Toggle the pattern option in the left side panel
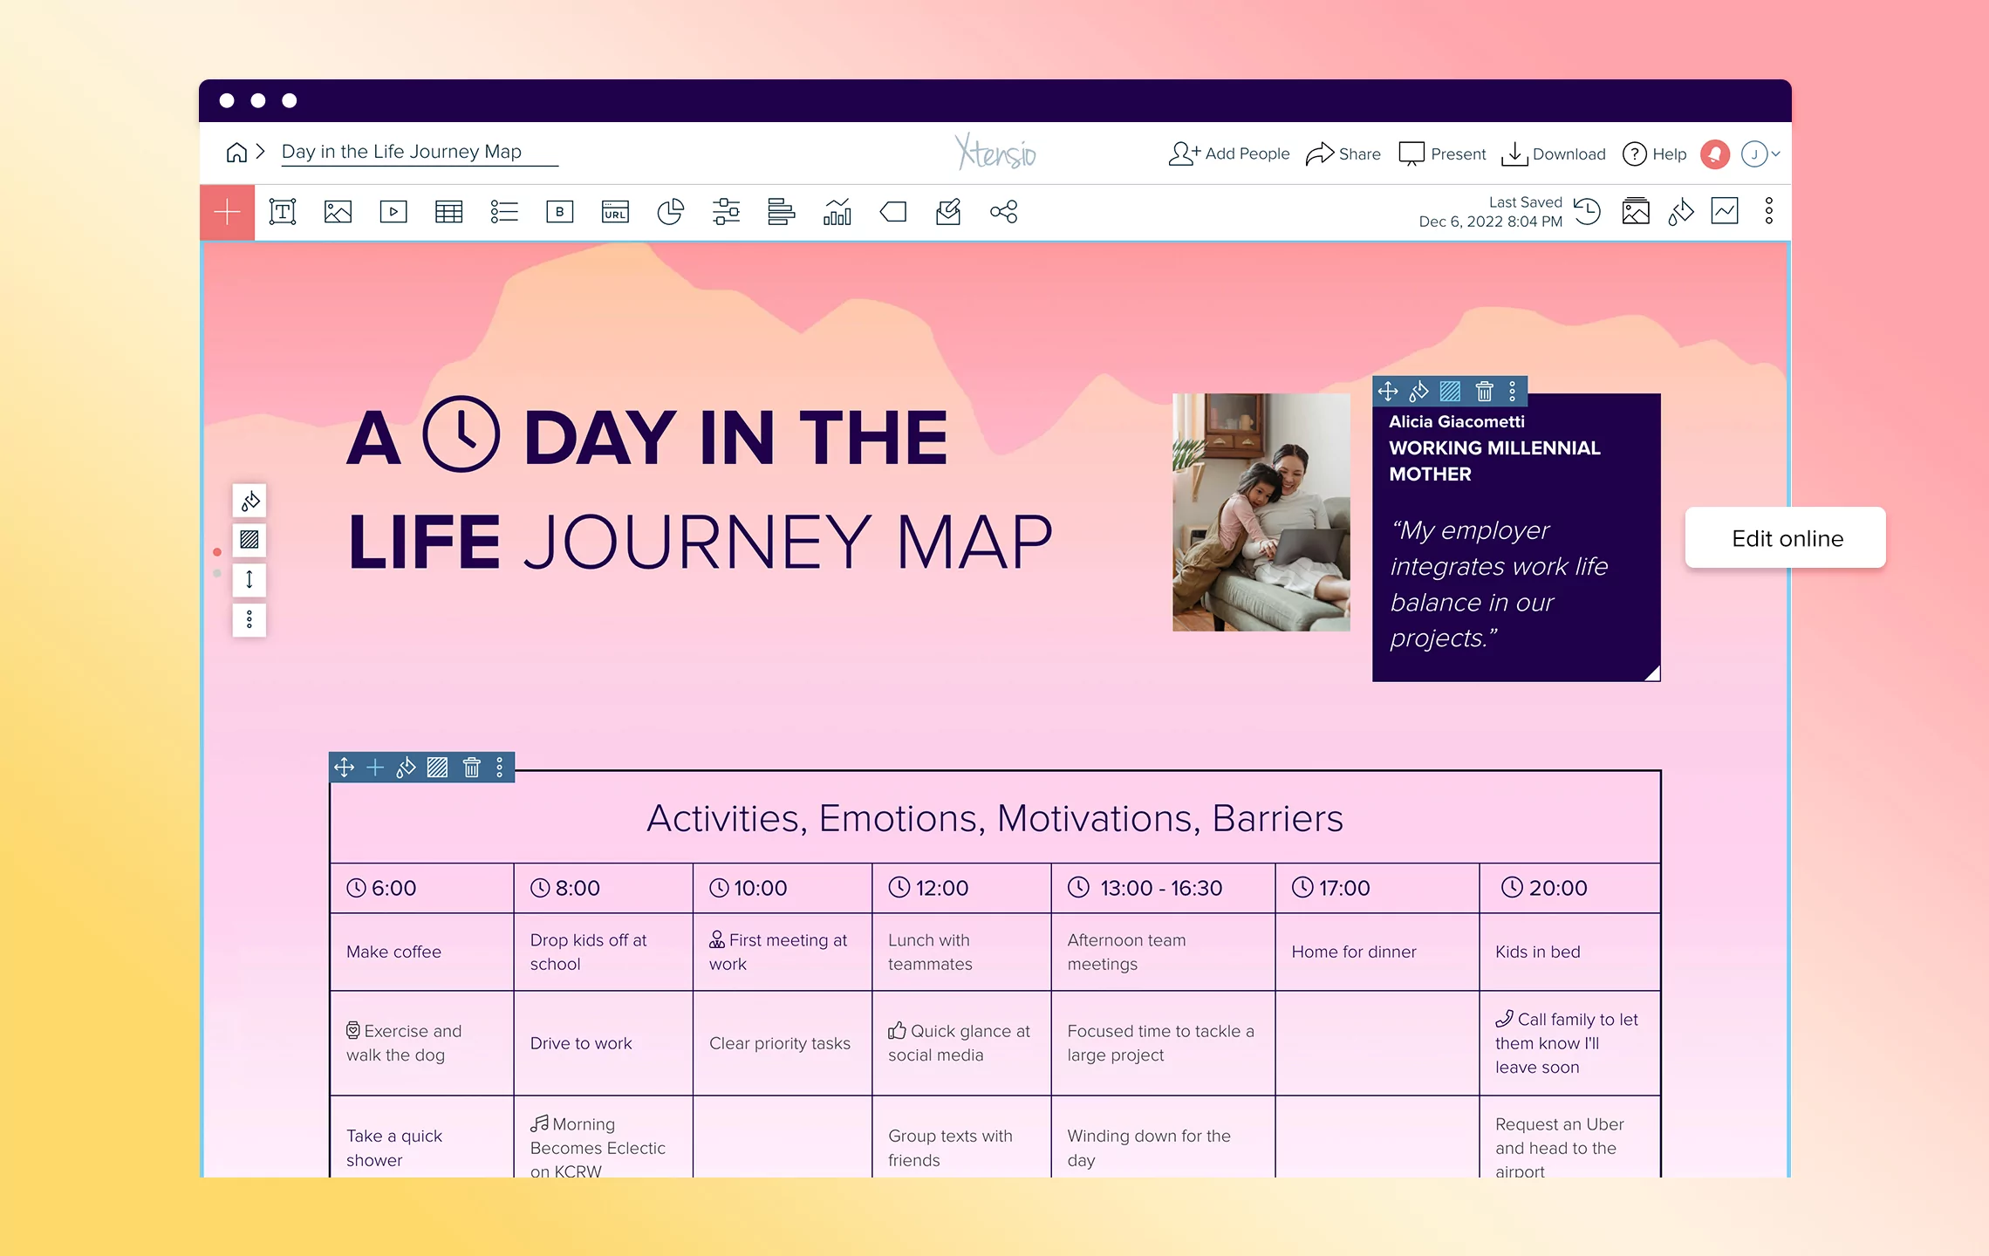 click(x=249, y=540)
